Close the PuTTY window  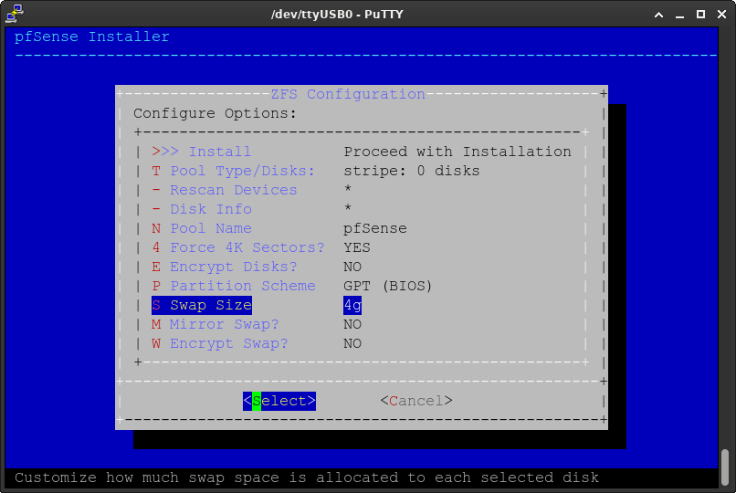[x=722, y=15]
